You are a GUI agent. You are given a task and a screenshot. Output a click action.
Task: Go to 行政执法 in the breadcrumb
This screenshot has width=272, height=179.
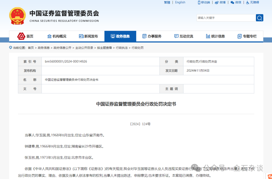point(122,48)
